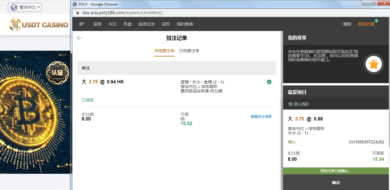Screen dimensions: 390x190
Task: Click the bet count badge notification
Action: 376,21
